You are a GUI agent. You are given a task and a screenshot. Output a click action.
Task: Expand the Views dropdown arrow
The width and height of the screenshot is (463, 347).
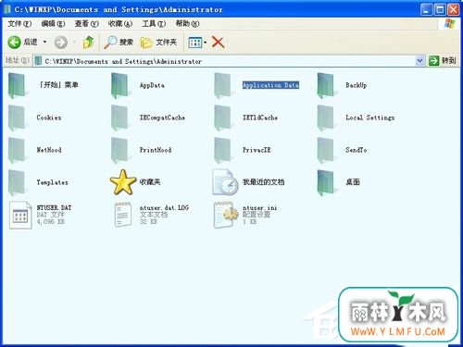(206, 43)
